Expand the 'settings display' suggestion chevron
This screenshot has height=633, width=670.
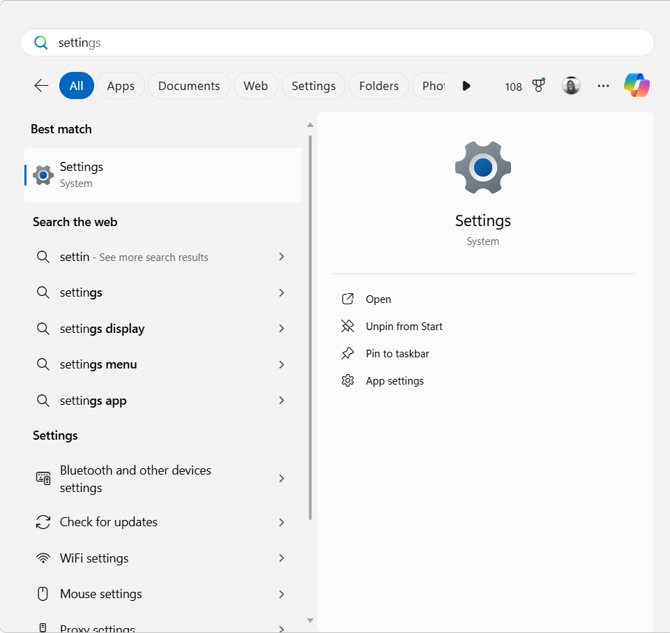pos(281,328)
